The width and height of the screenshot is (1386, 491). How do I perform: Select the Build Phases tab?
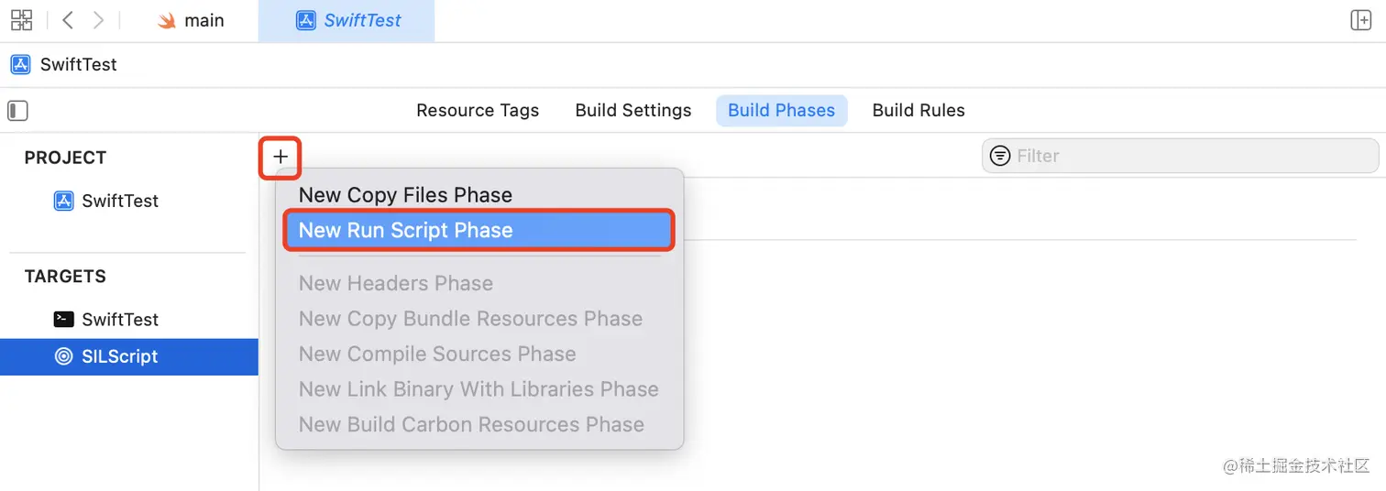781,110
